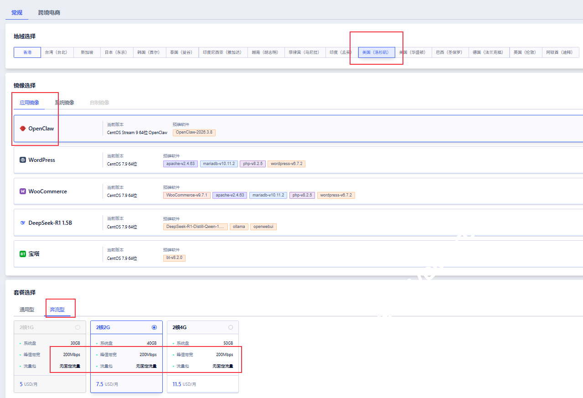Viewport: 583px width, 398px height.
Task: Click the OpenClaw red logo icon
Action: click(x=23, y=129)
